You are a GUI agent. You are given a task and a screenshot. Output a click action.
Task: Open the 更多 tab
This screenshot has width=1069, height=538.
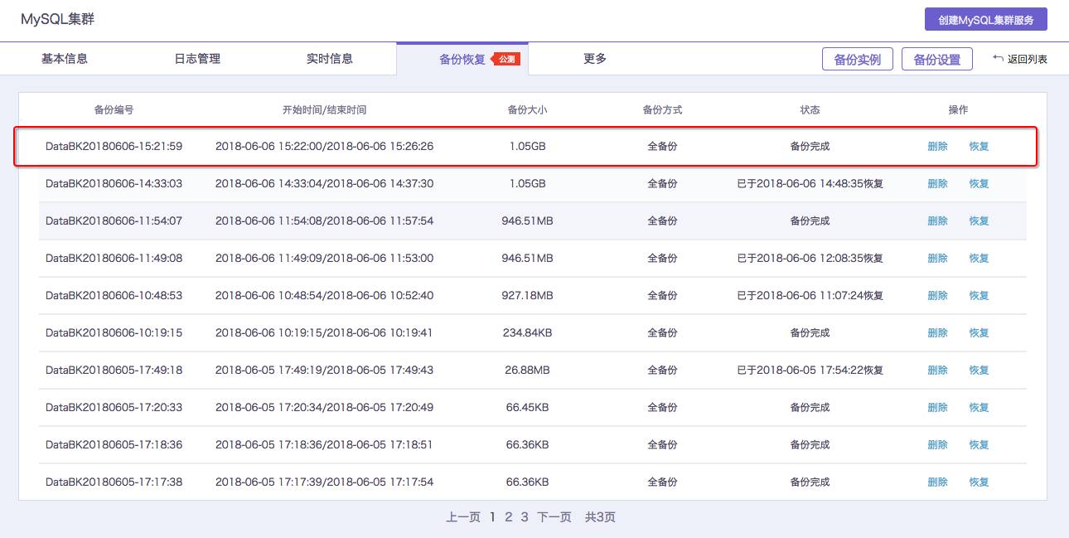pos(595,59)
